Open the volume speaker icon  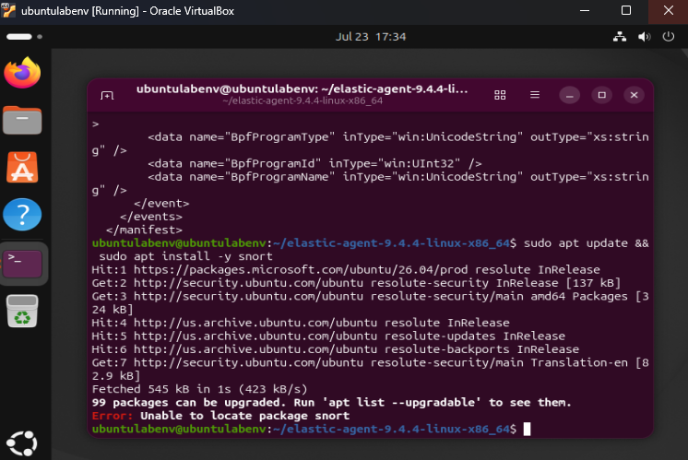tap(644, 37)
